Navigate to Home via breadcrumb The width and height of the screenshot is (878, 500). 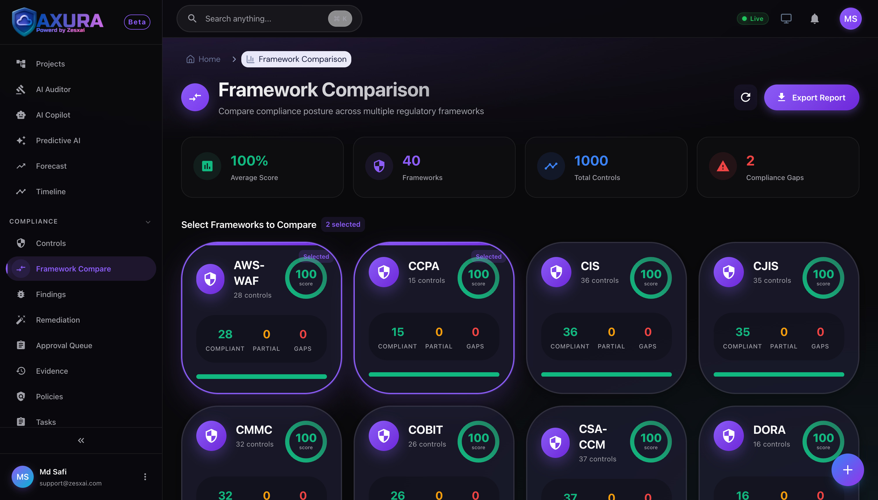(x=203, y=59)
